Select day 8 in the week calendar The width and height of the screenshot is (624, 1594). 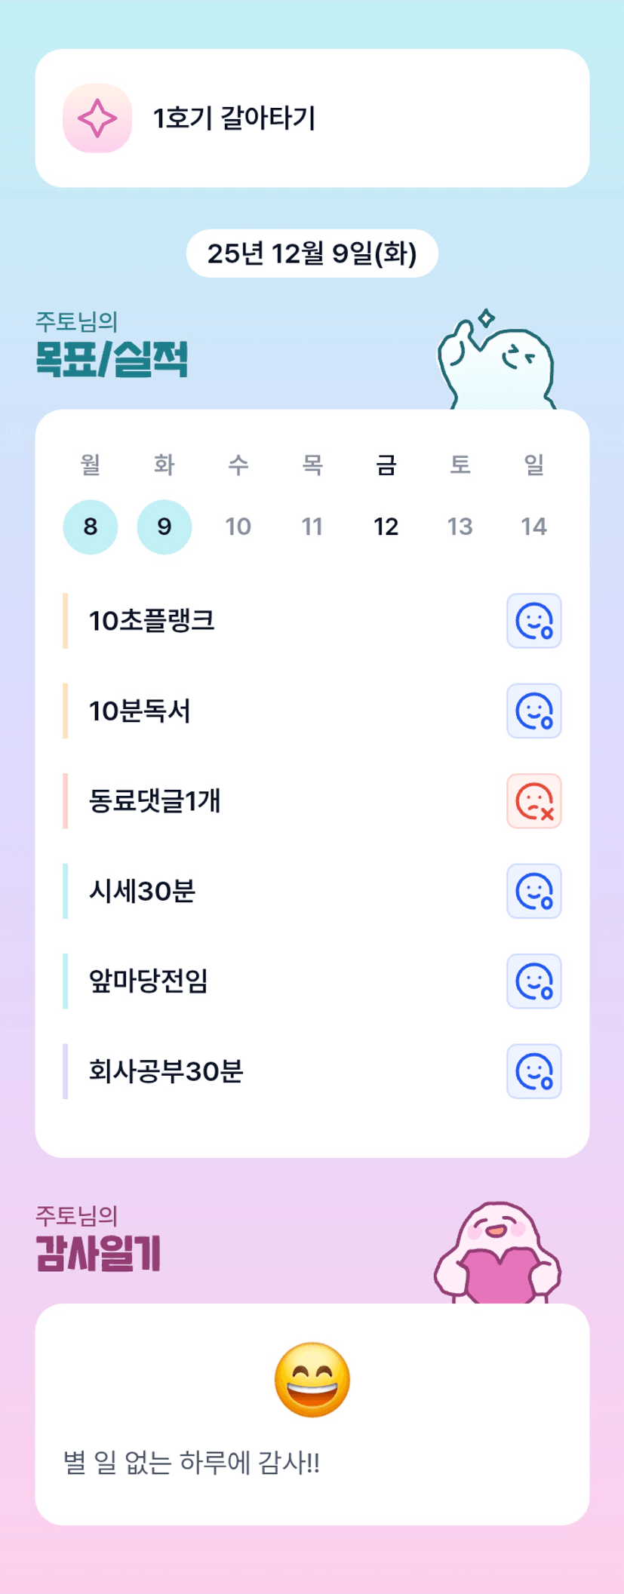(x=91, y=527)
